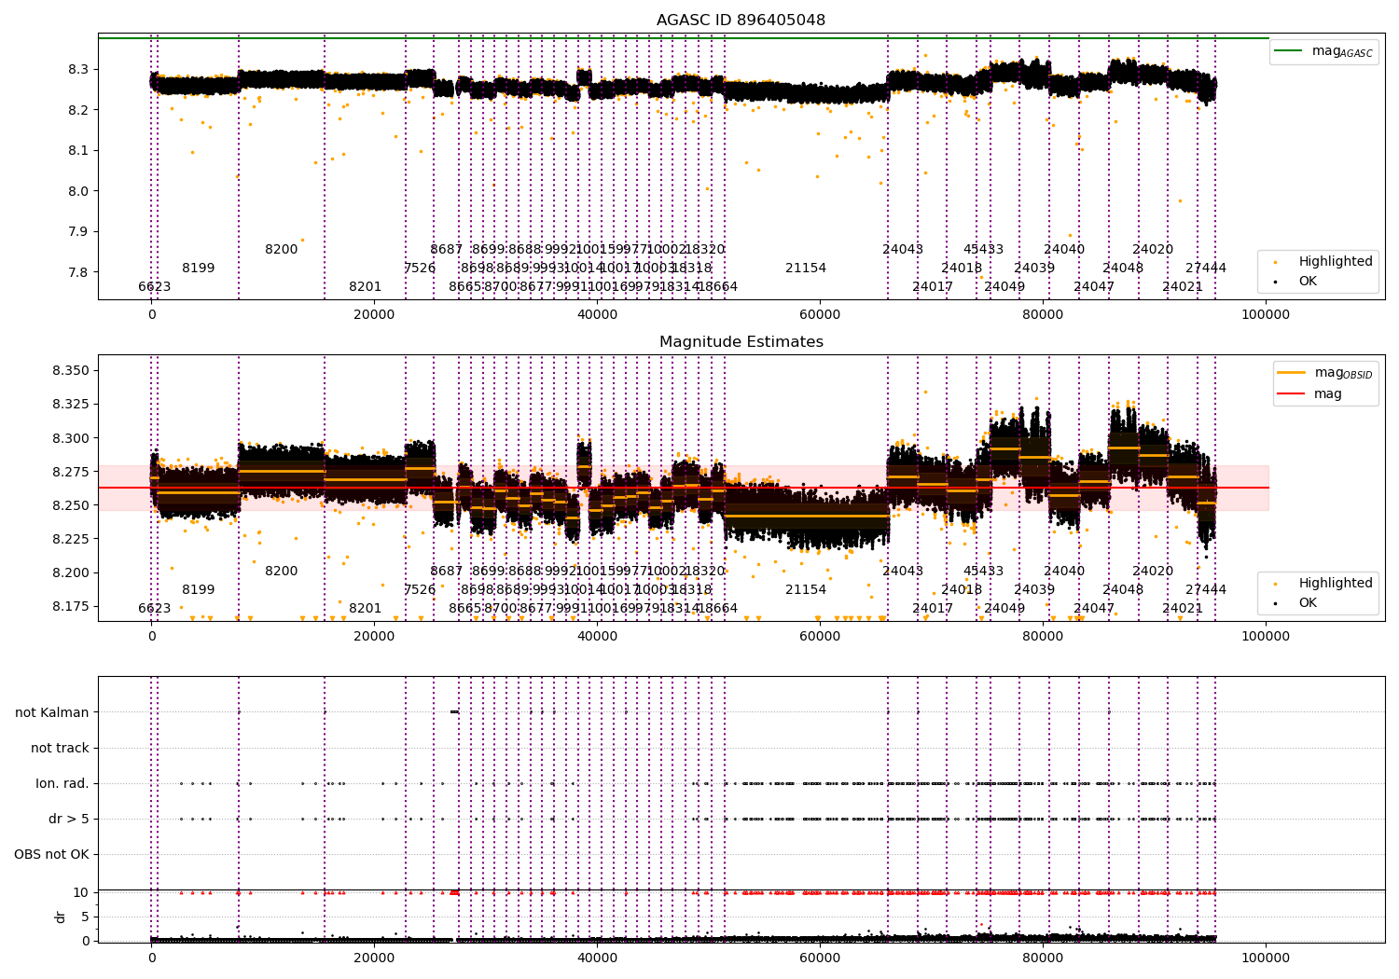
Task: Click the "AGASC ID 896405048" plot title
Action: pyautogui.click(x=741, y=21)
